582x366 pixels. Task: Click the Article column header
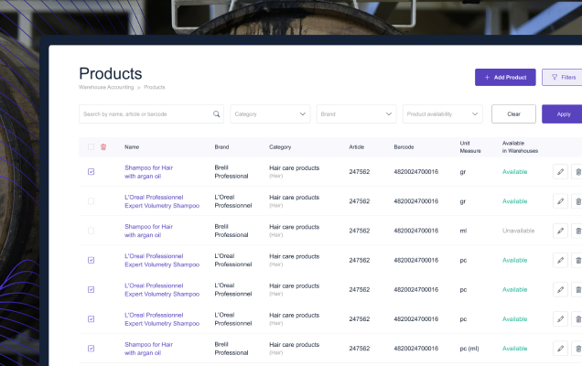point(356,147)
